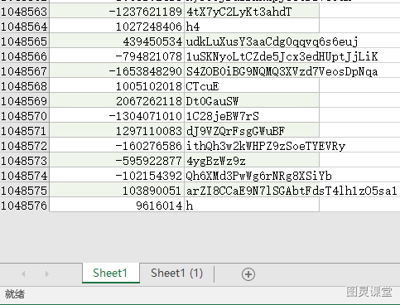Viewport: 400px width, 305px height.
Task: Select row header 1048571
Action: pos(25,131)
